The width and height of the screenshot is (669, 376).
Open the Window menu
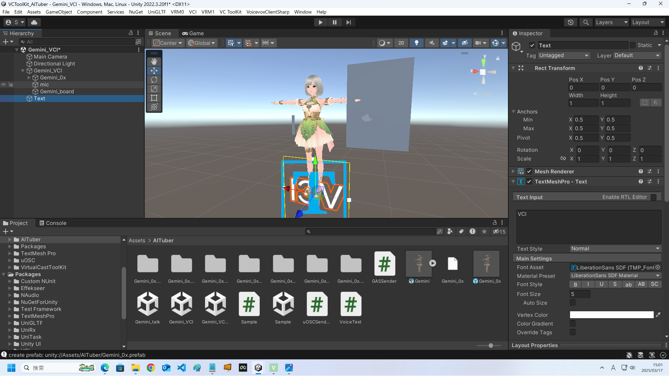[303, 12]
